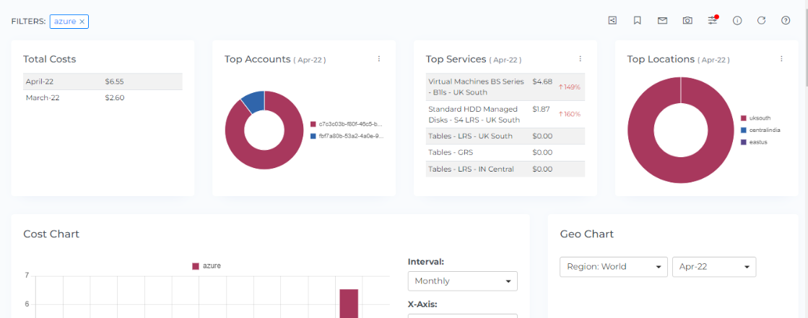Screen dimensions: 808x318
Task: Open Top Accounts options menu
Action: (378, 59)
